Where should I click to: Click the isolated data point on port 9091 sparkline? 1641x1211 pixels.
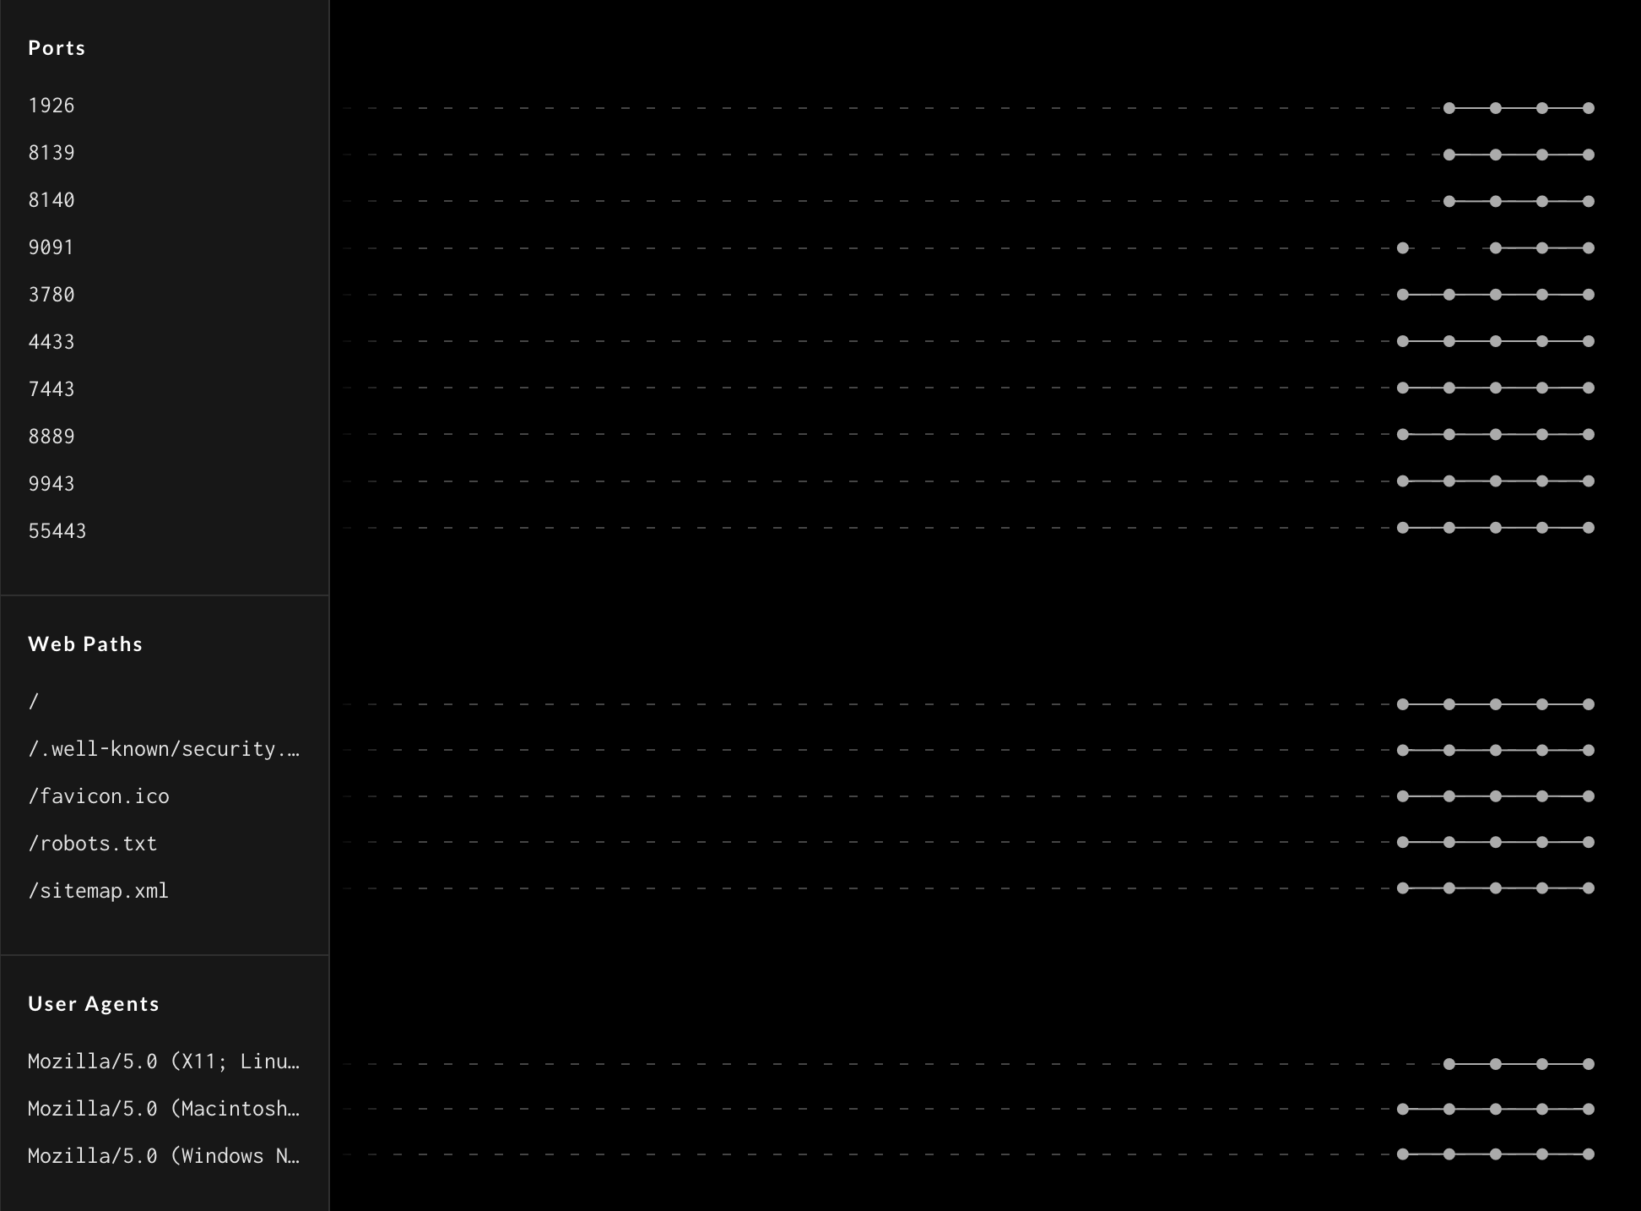[x=1402, y=247]
